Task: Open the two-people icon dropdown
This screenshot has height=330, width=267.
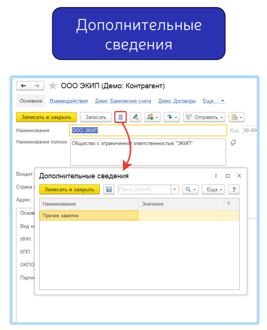Action: pos(152,117)
